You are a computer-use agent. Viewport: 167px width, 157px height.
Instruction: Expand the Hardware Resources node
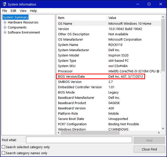coord(5,22)
